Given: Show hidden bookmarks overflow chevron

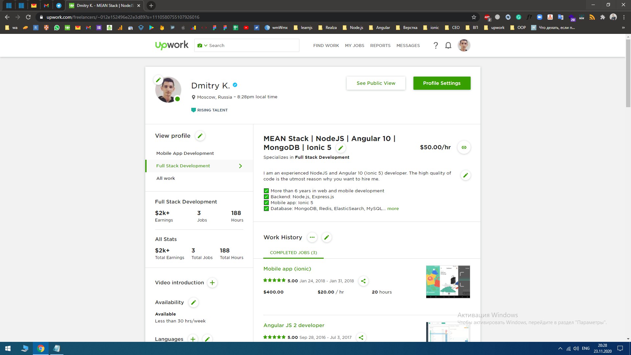Looking at the screenshot, I should (623, 28).
